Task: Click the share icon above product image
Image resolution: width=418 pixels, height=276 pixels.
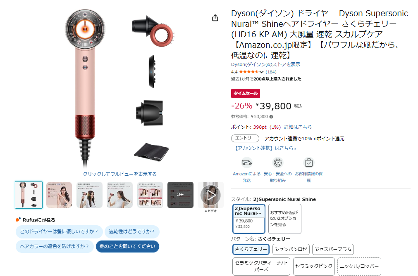Action: 215,18
